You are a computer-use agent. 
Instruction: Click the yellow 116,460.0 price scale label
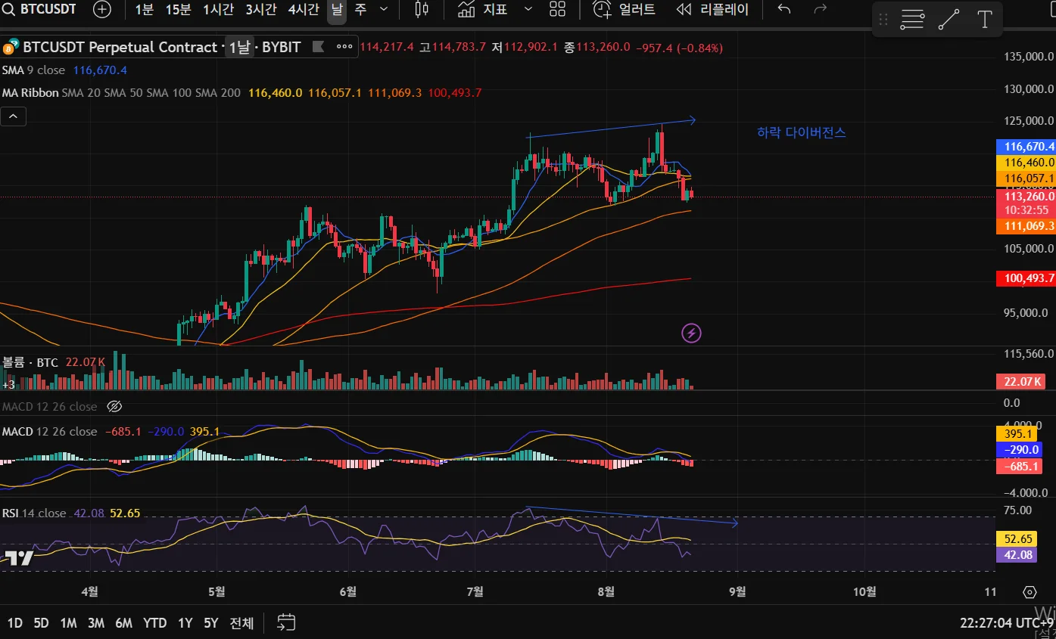(x=1026, y=163)
